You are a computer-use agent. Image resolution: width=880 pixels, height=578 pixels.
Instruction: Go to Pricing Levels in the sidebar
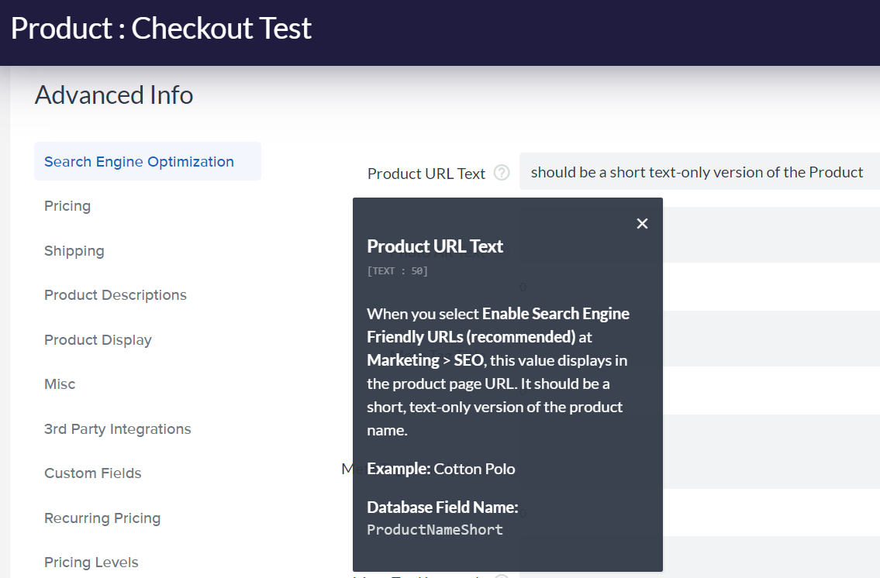coord(91,563)
